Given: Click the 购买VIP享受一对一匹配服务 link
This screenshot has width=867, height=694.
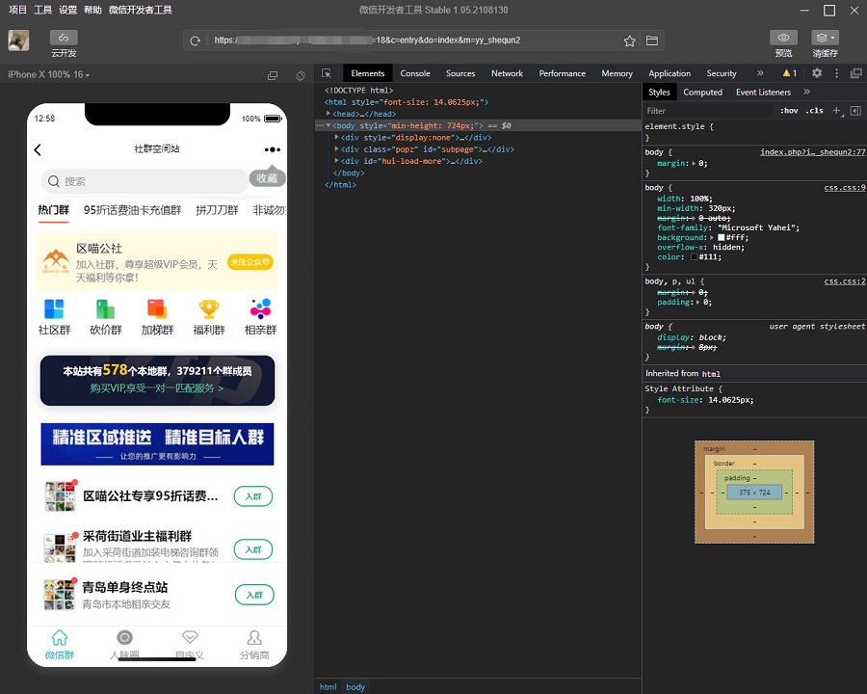Looking at the screenshot, I should point(157,387).
